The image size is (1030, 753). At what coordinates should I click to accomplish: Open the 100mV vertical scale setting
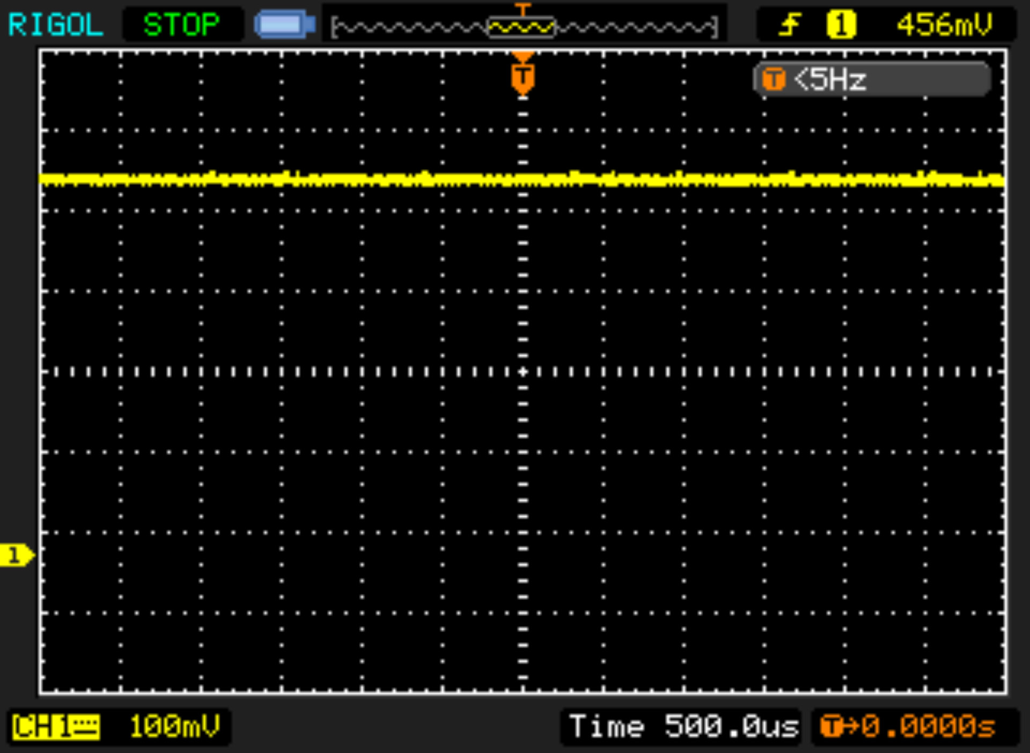174,727
